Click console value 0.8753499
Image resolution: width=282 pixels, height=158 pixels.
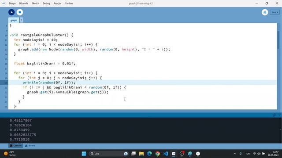(x=19, y=130)
